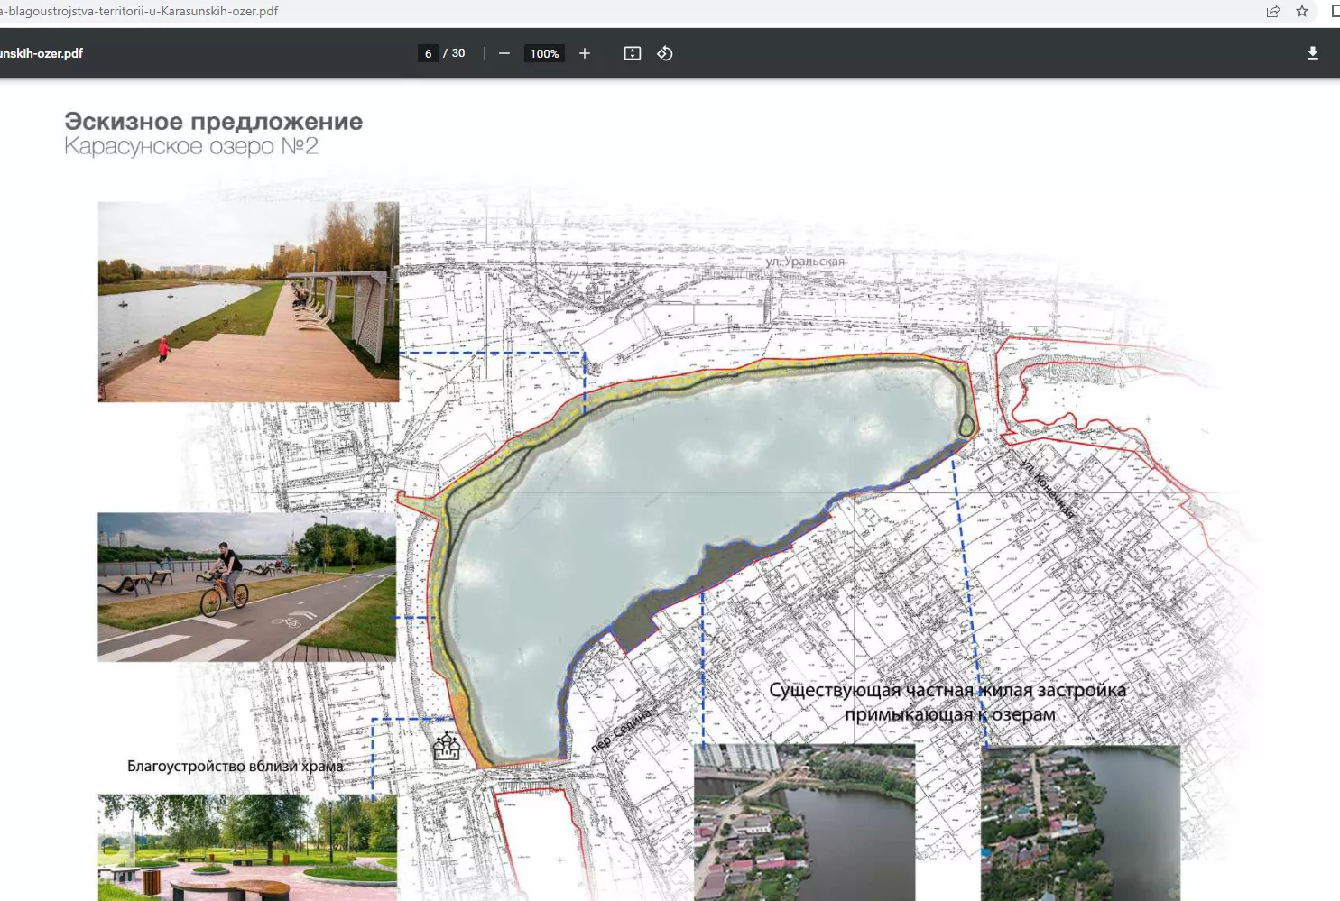Viewport: 1340px width, 901px height.
Task: Bookmark this page with the star icon
Action: [x=1301, y=12]
